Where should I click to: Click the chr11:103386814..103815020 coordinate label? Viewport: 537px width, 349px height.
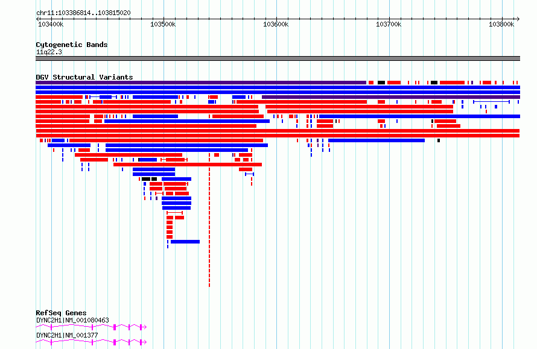pyautogui.click(x=83, y=13)
